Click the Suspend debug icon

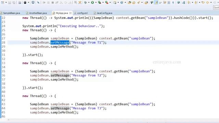[x=48, y=2]
